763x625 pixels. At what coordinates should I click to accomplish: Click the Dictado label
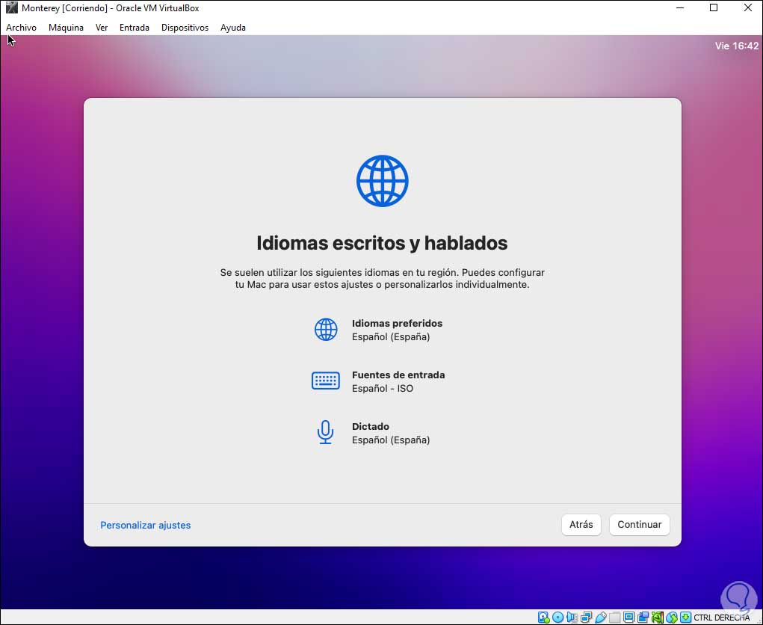pos(371,426)
